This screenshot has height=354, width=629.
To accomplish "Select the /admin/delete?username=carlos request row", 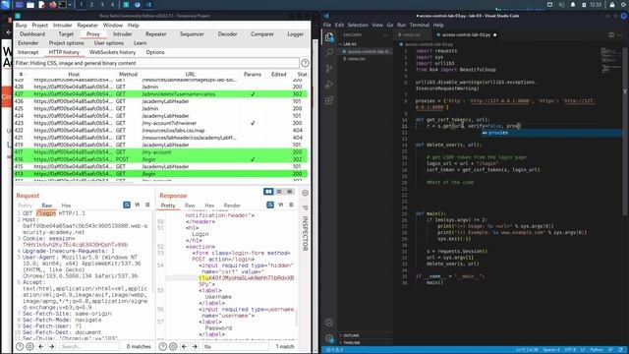I will [x=160, y=94].
